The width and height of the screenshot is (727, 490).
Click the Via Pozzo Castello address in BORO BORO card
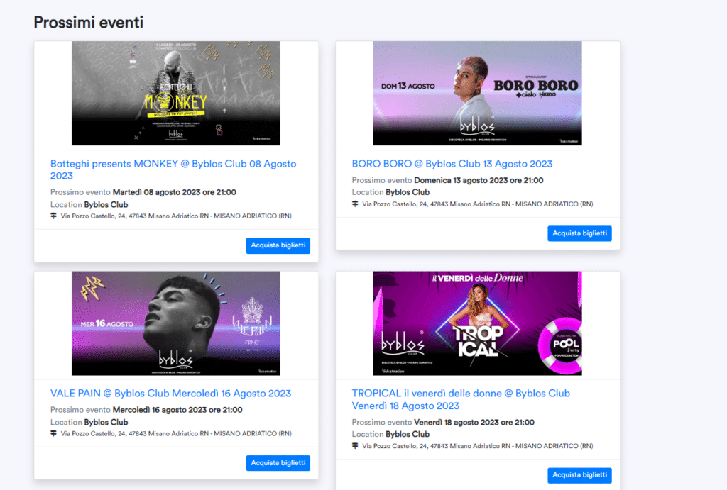tap(478, 204)
